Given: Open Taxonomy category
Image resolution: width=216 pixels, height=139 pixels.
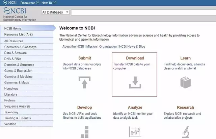Looking at the screenshot, I should [27, 112].
